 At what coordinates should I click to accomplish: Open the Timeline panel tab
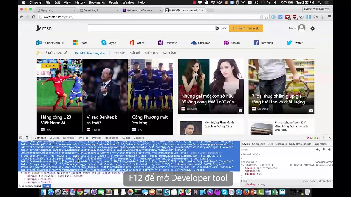(x=83, y=138)
